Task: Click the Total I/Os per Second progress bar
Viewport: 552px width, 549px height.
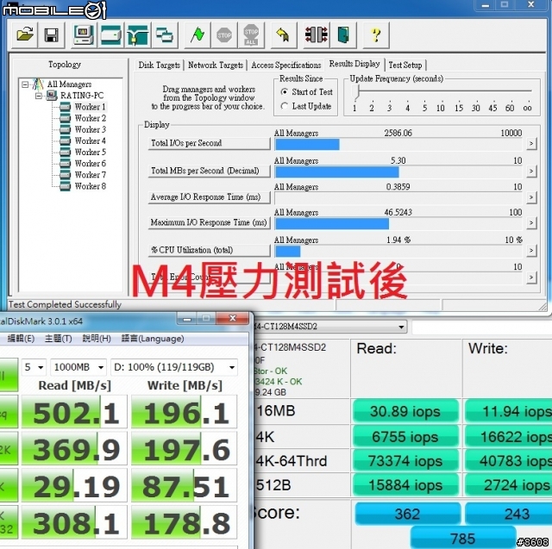Action: (398, 145)
